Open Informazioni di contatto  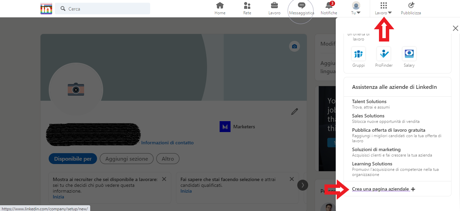point(168,143)
